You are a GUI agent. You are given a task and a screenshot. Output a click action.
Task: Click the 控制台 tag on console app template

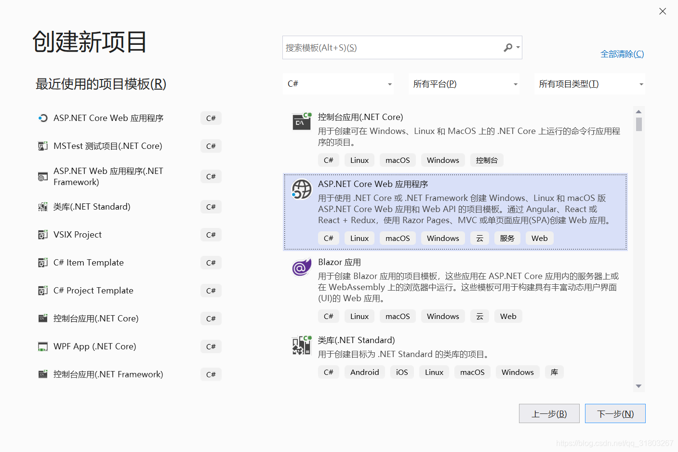coord(487,160)
